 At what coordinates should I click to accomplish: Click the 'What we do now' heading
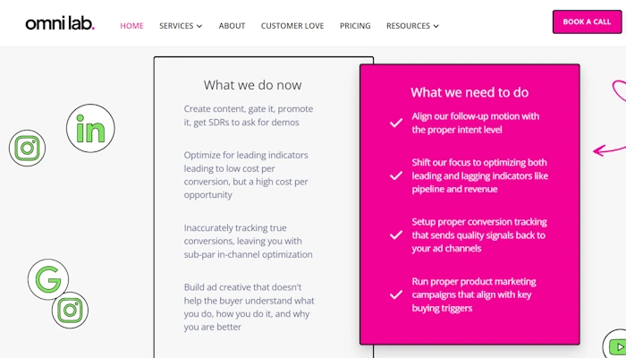(x=253, y=85)
